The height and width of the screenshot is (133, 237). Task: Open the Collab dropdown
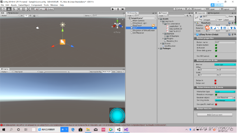coord(180,9)
